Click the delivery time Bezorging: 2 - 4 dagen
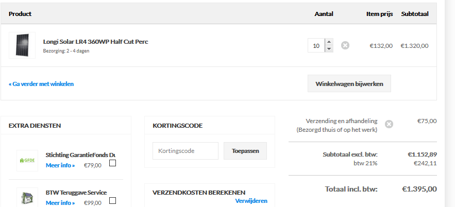Viewport: 455px width, 207px height. click(x=66, y=51)
